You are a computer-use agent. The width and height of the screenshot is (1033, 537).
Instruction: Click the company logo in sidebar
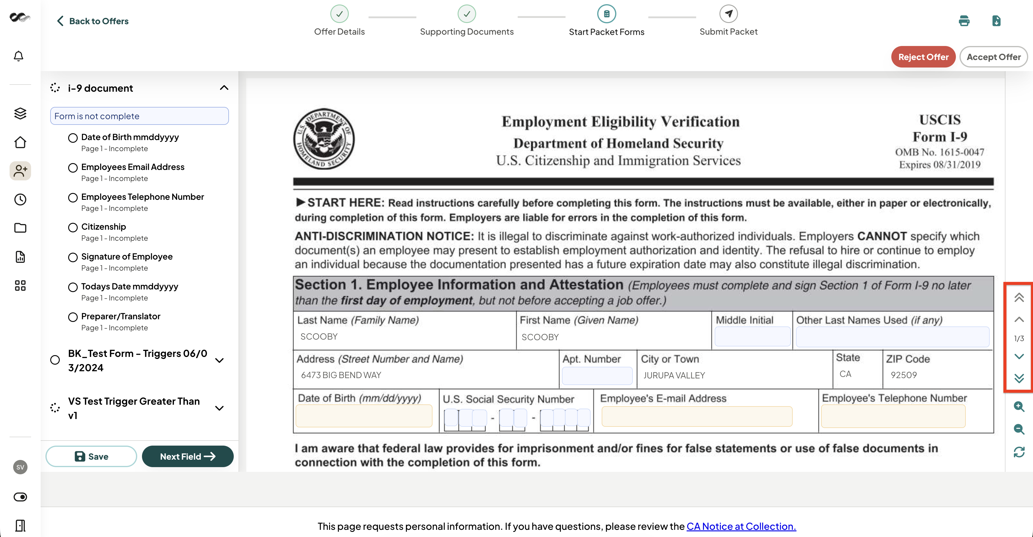click(x=20, y=17)
